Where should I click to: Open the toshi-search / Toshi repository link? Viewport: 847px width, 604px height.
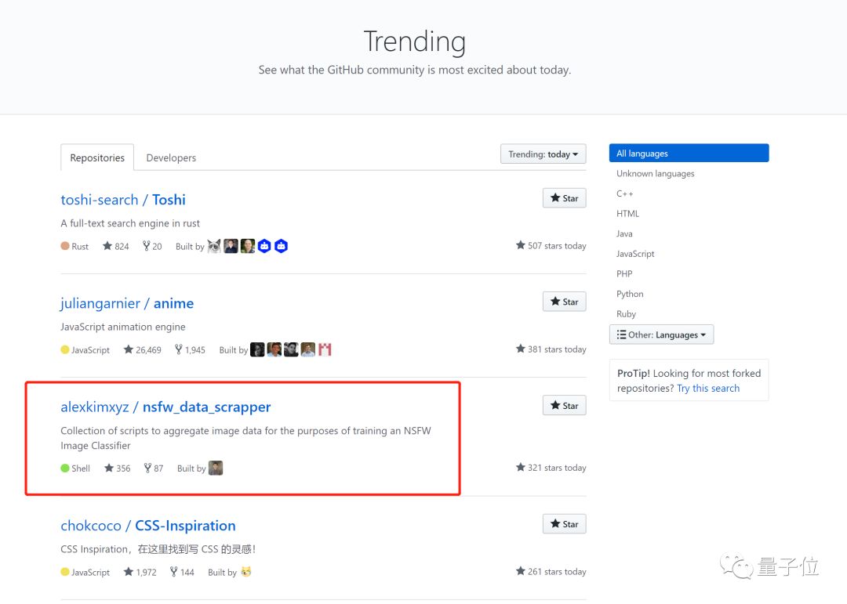point(123,200)
